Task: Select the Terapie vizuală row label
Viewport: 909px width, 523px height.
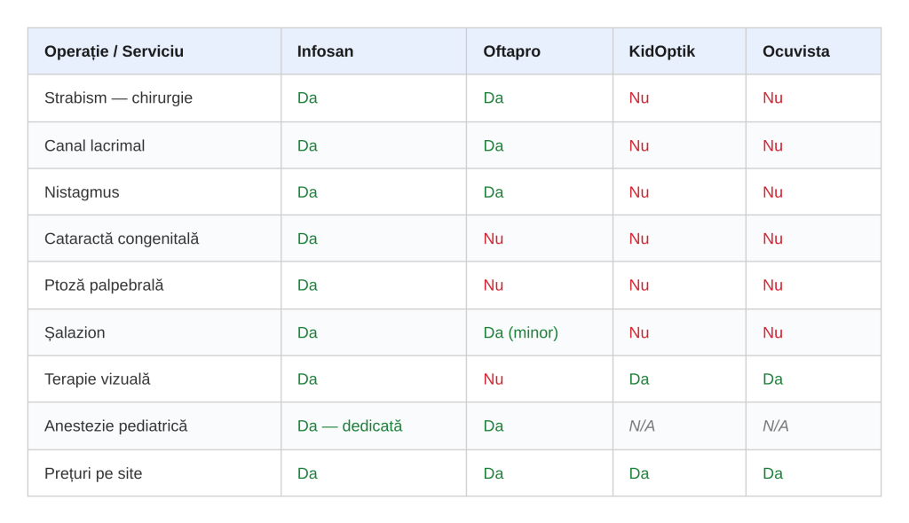Action: (97, 379)
